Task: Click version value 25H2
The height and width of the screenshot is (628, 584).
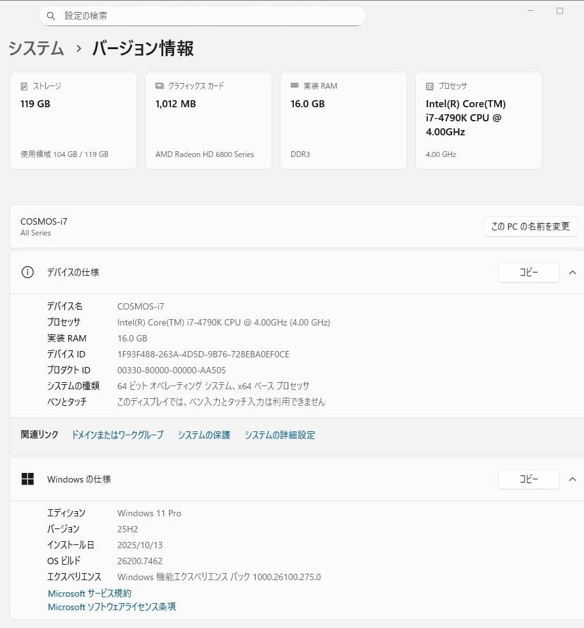Action: point(128,529)
